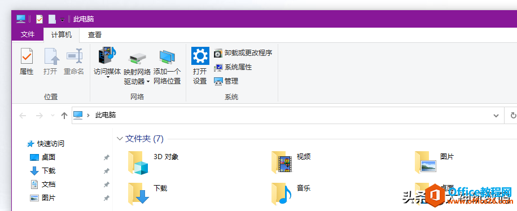Click the title bar new folder icon
This screenshot has height=211, width=517.
[52, 19]
